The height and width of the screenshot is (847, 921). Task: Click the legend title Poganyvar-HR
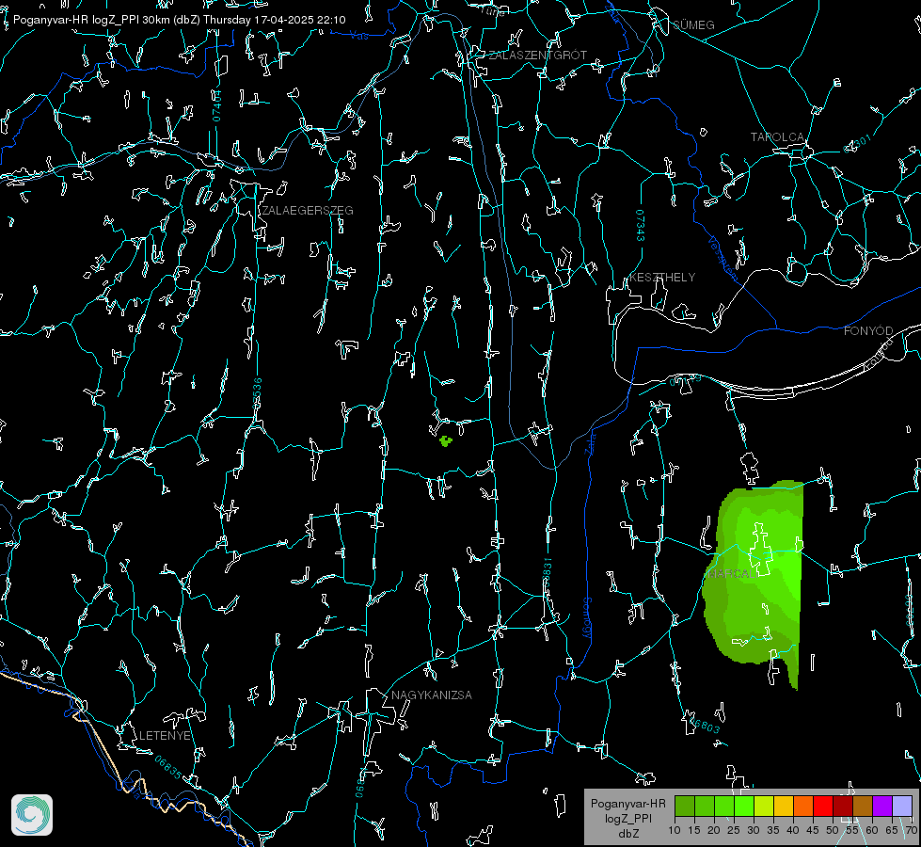click(x=627, y=804)
